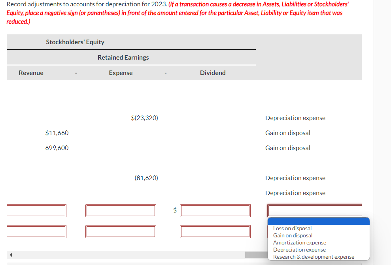Screen dimensions: 391x265
Task: Click the Retained Earnings heading
Action: pos(123,57)
